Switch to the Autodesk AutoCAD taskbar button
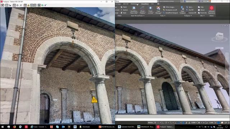Image resolution: width=230 pixels, height=129 pixels. click(126, 127)
